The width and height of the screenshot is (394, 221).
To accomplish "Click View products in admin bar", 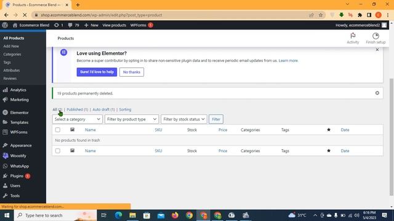I will (x=115, y=25).
